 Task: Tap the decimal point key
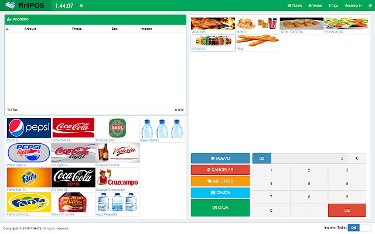point(309,211)
